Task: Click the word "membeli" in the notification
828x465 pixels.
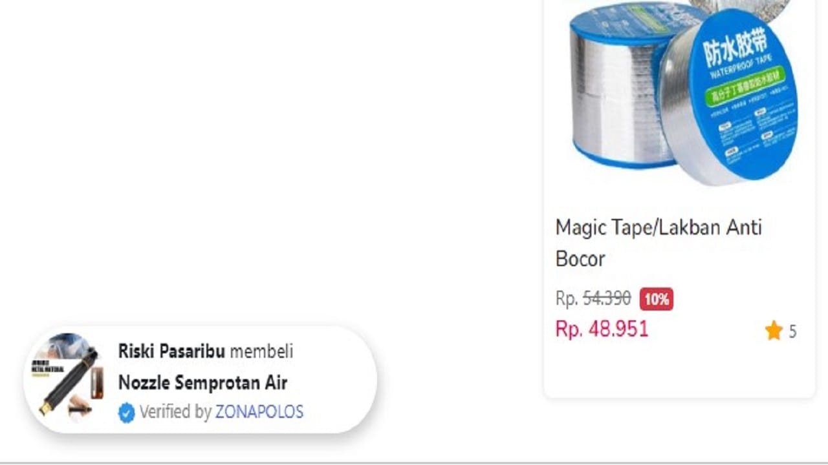Action: tap(261, 351)
